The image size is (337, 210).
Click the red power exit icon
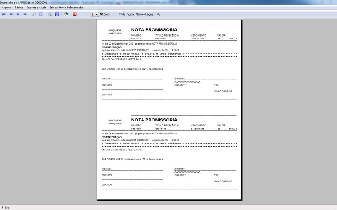point(75,14)
